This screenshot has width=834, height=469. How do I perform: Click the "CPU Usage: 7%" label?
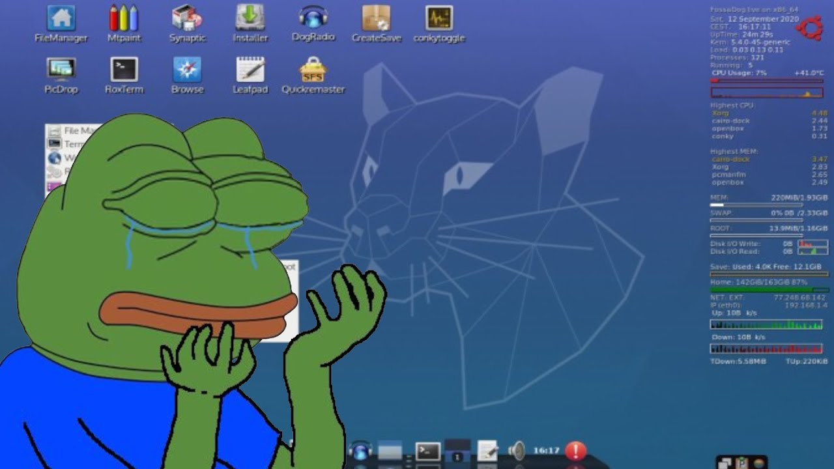(738, 73)
